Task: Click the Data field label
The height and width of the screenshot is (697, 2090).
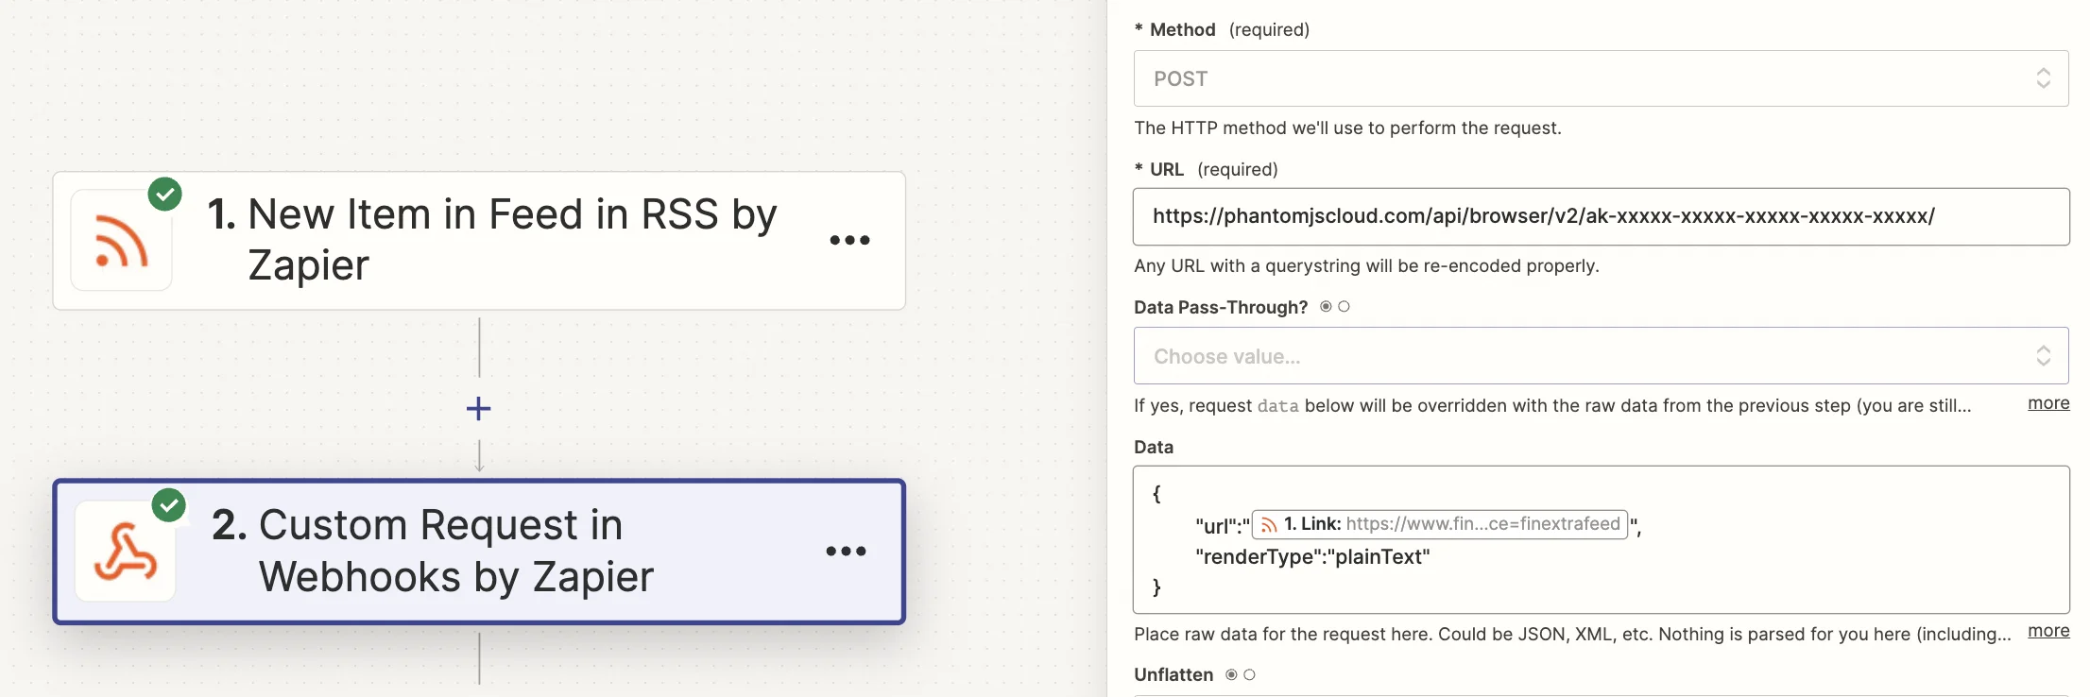Action: 1154,447
